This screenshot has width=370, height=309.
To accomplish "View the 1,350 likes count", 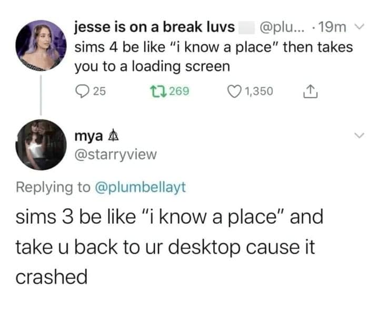I will pyautogui.click(x=259, y=91).
